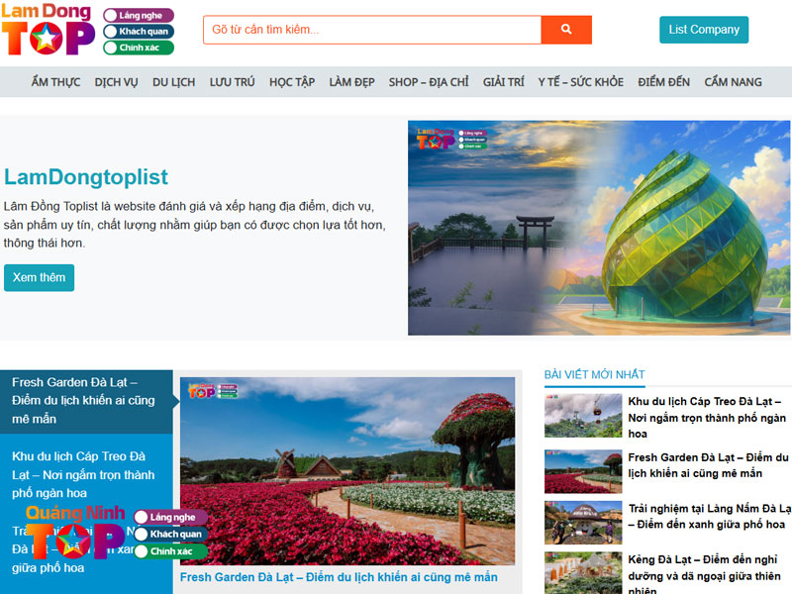The image size is (792, 594).
Task: Click Fresh Garden Đà Lạt caption link
Action: point(339,577)
